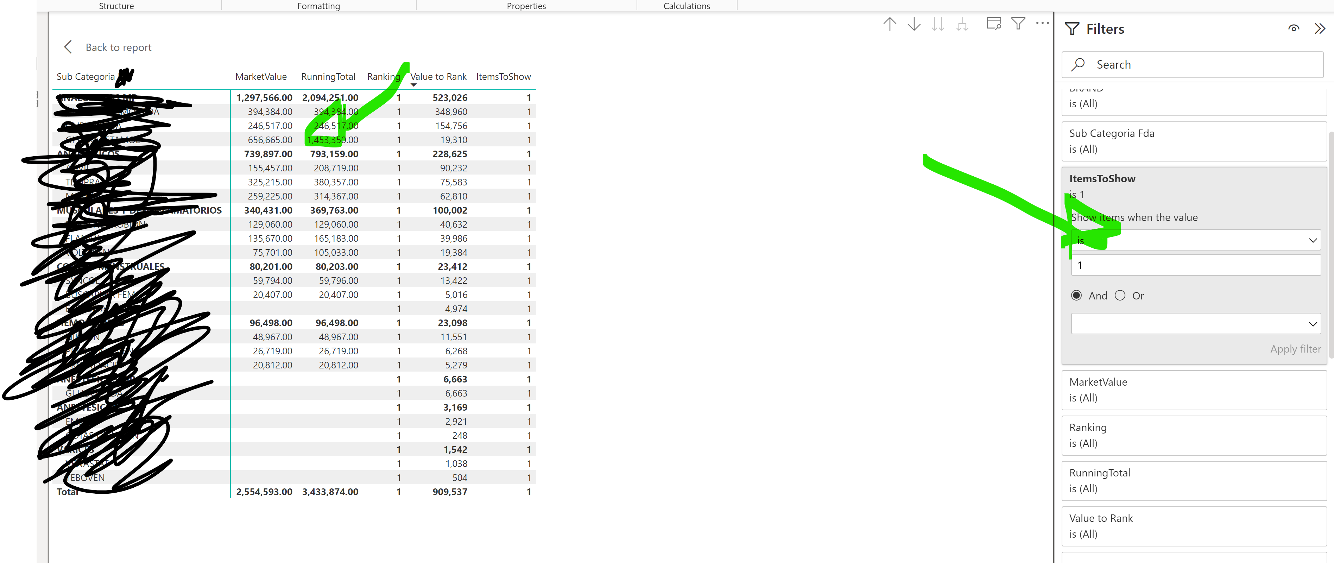Click the ItemsToShow filter card title
Screen dimensions: 1334x563
point(1102,178)
